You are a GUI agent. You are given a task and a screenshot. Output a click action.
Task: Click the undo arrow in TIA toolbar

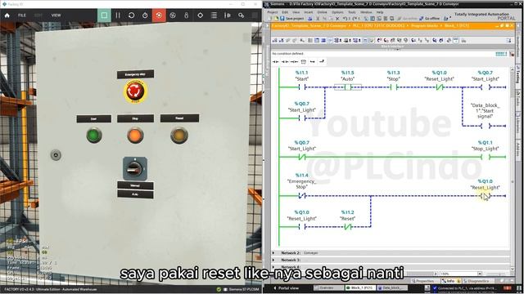346,19
